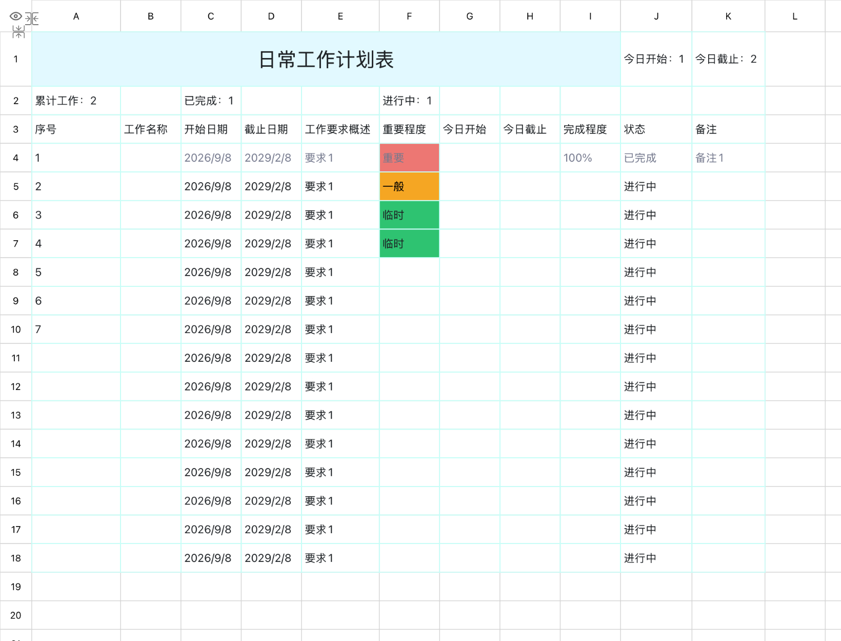Click the 状态 header cell
The width and height of the screenshot is (841, 641).
(x=656, y=129)
